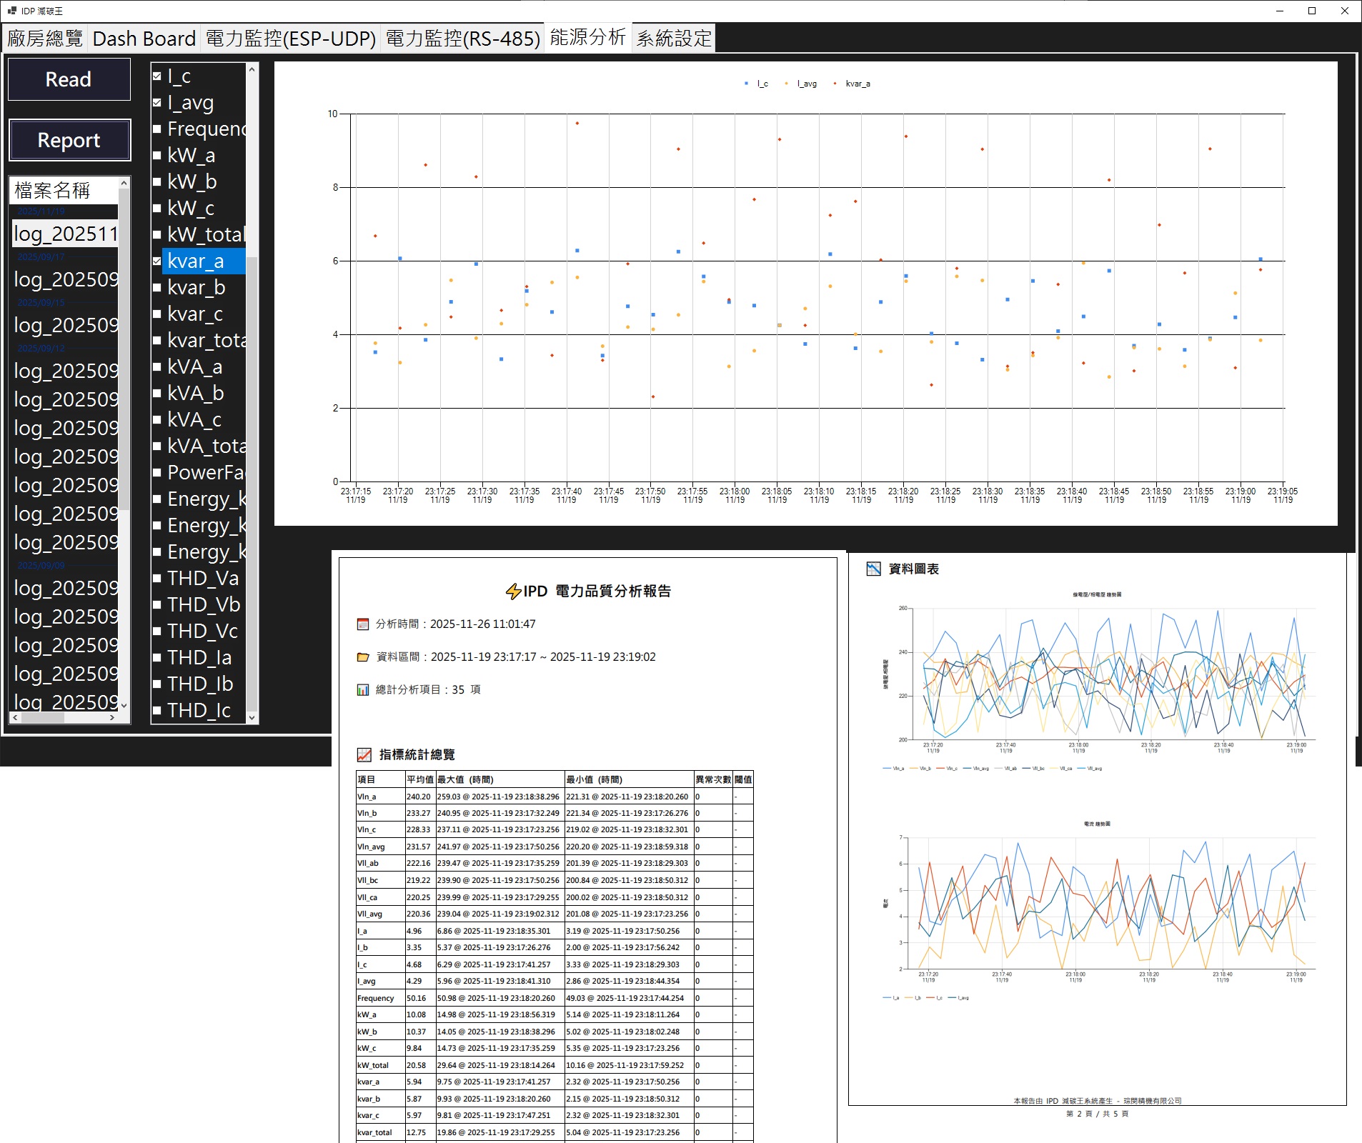Click the trend chart icon beside 指標統計總覽
The height and width of the screenshot is (1143, 1362).
(x=364, y=755)
